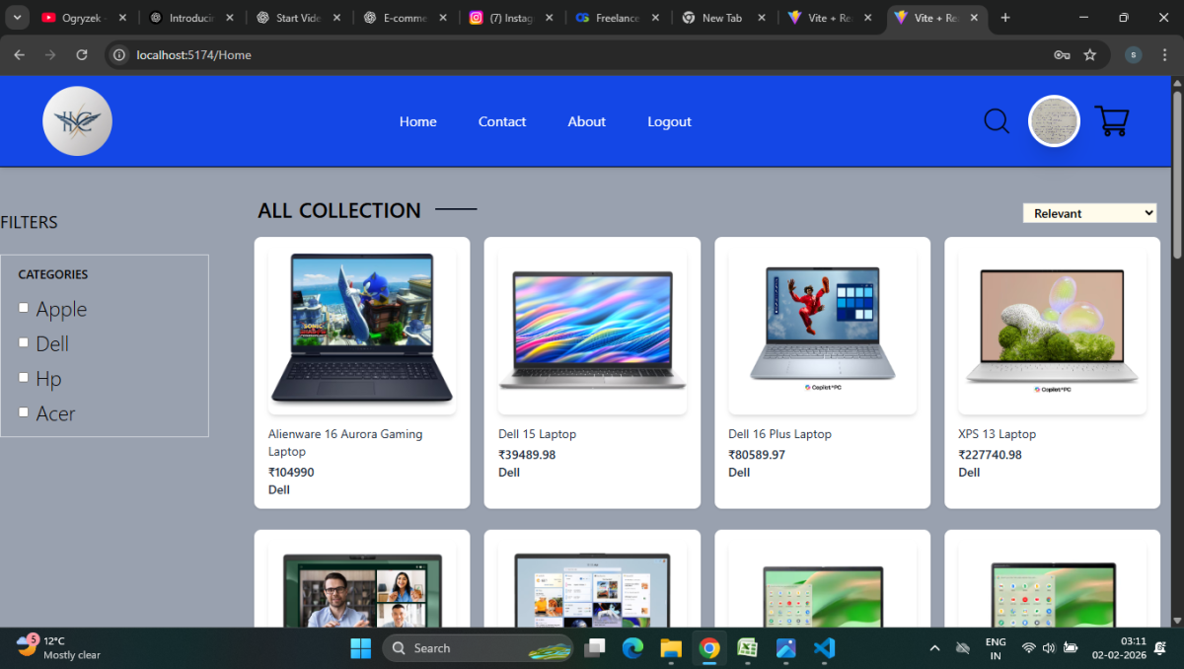
Task: Click the Logout link in navigation
Action: (669, 121)
